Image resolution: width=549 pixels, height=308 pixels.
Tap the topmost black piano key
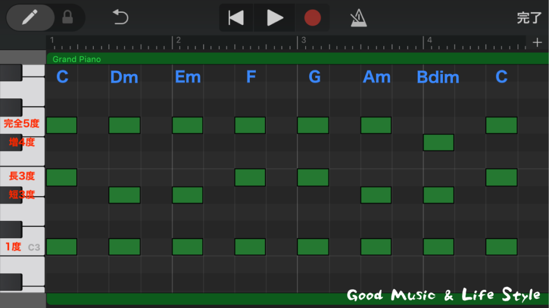(x=11, y=73)
